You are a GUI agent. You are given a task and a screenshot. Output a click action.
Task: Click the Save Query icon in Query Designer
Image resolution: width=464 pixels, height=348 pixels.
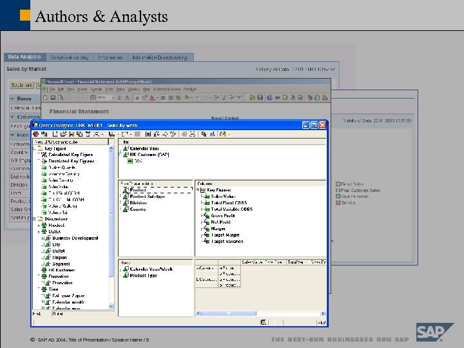[72, 134]
